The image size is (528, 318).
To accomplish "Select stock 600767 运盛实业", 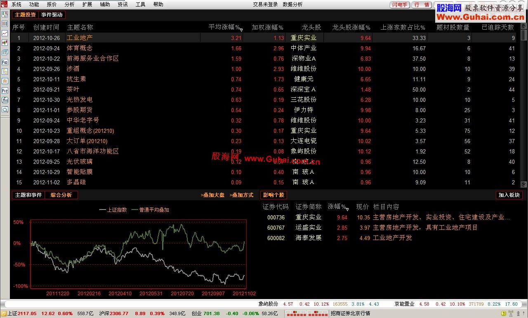I will (387, 228).
